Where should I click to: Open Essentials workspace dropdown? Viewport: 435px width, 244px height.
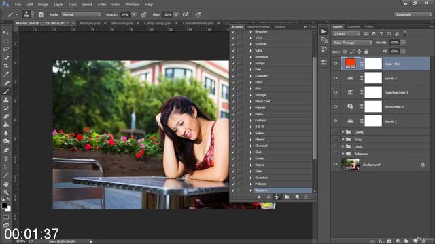click(413, 14)
